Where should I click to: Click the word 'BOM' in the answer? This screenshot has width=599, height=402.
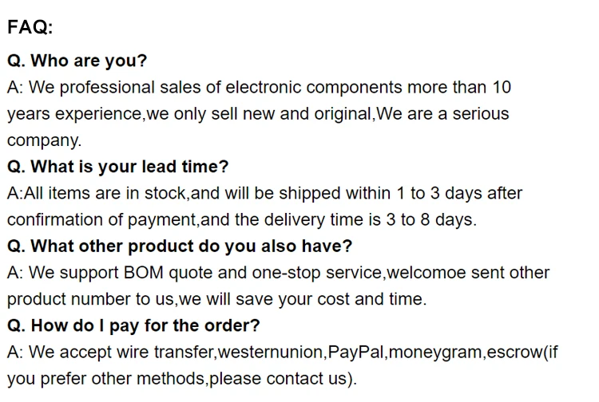145,273
